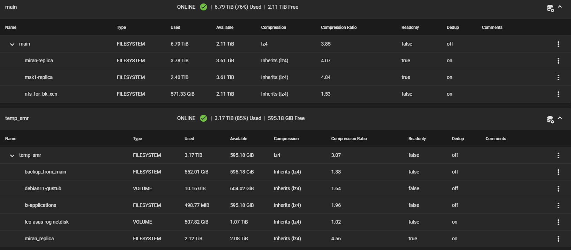This screenshot has height=250, width=571.
Task: Open actions menu for main root dataset
Action: coord(558,44)
